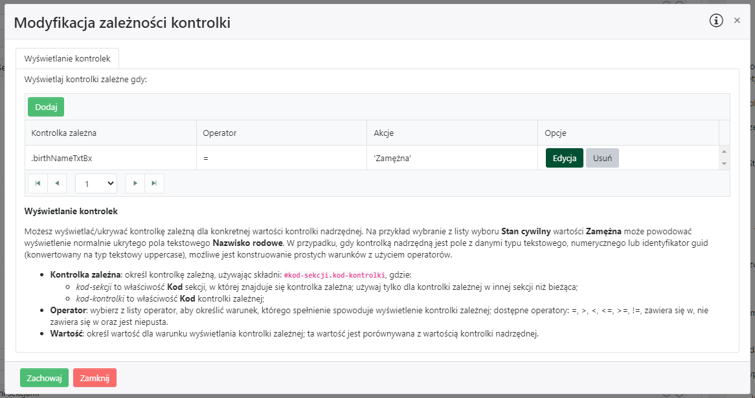Save changes with the Zachowaj button
755x398 pixels.
click(x=44, y=378)
